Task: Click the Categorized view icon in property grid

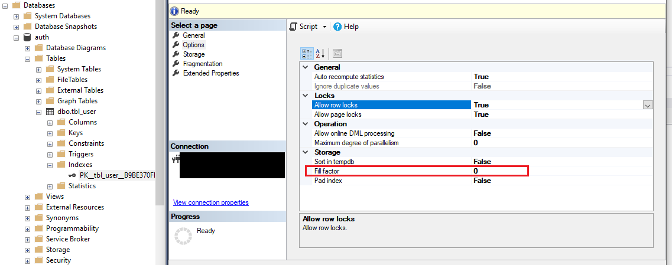Action: coord(307,53)
